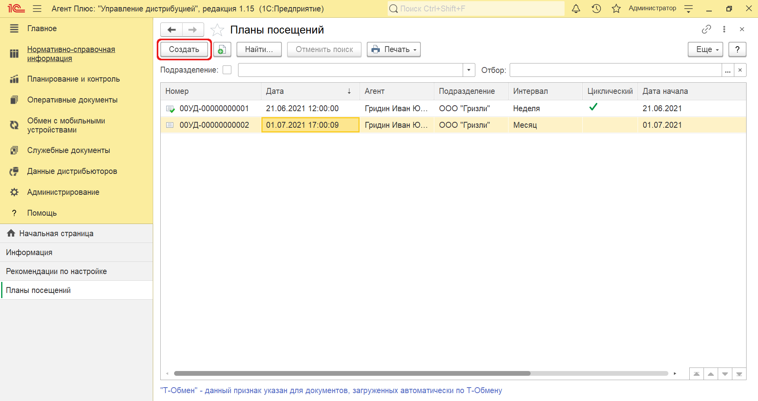Click Циклический checkmark in first row

click(x=593, y=107)
